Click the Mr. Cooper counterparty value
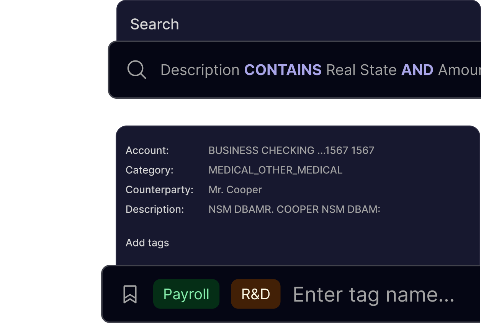The width and height of the screenshot is (481, 323). click(235, 190)
